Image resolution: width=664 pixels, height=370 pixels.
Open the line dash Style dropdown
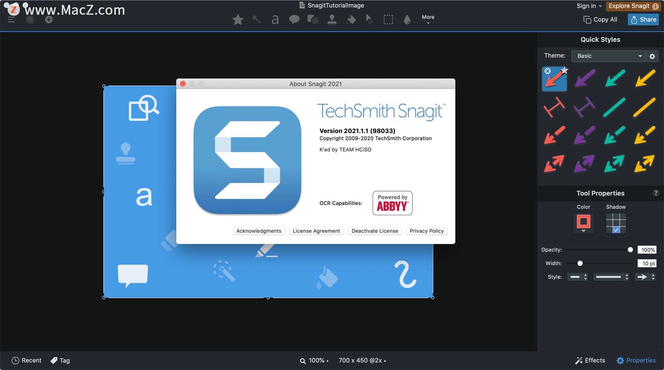coord(578,277)
